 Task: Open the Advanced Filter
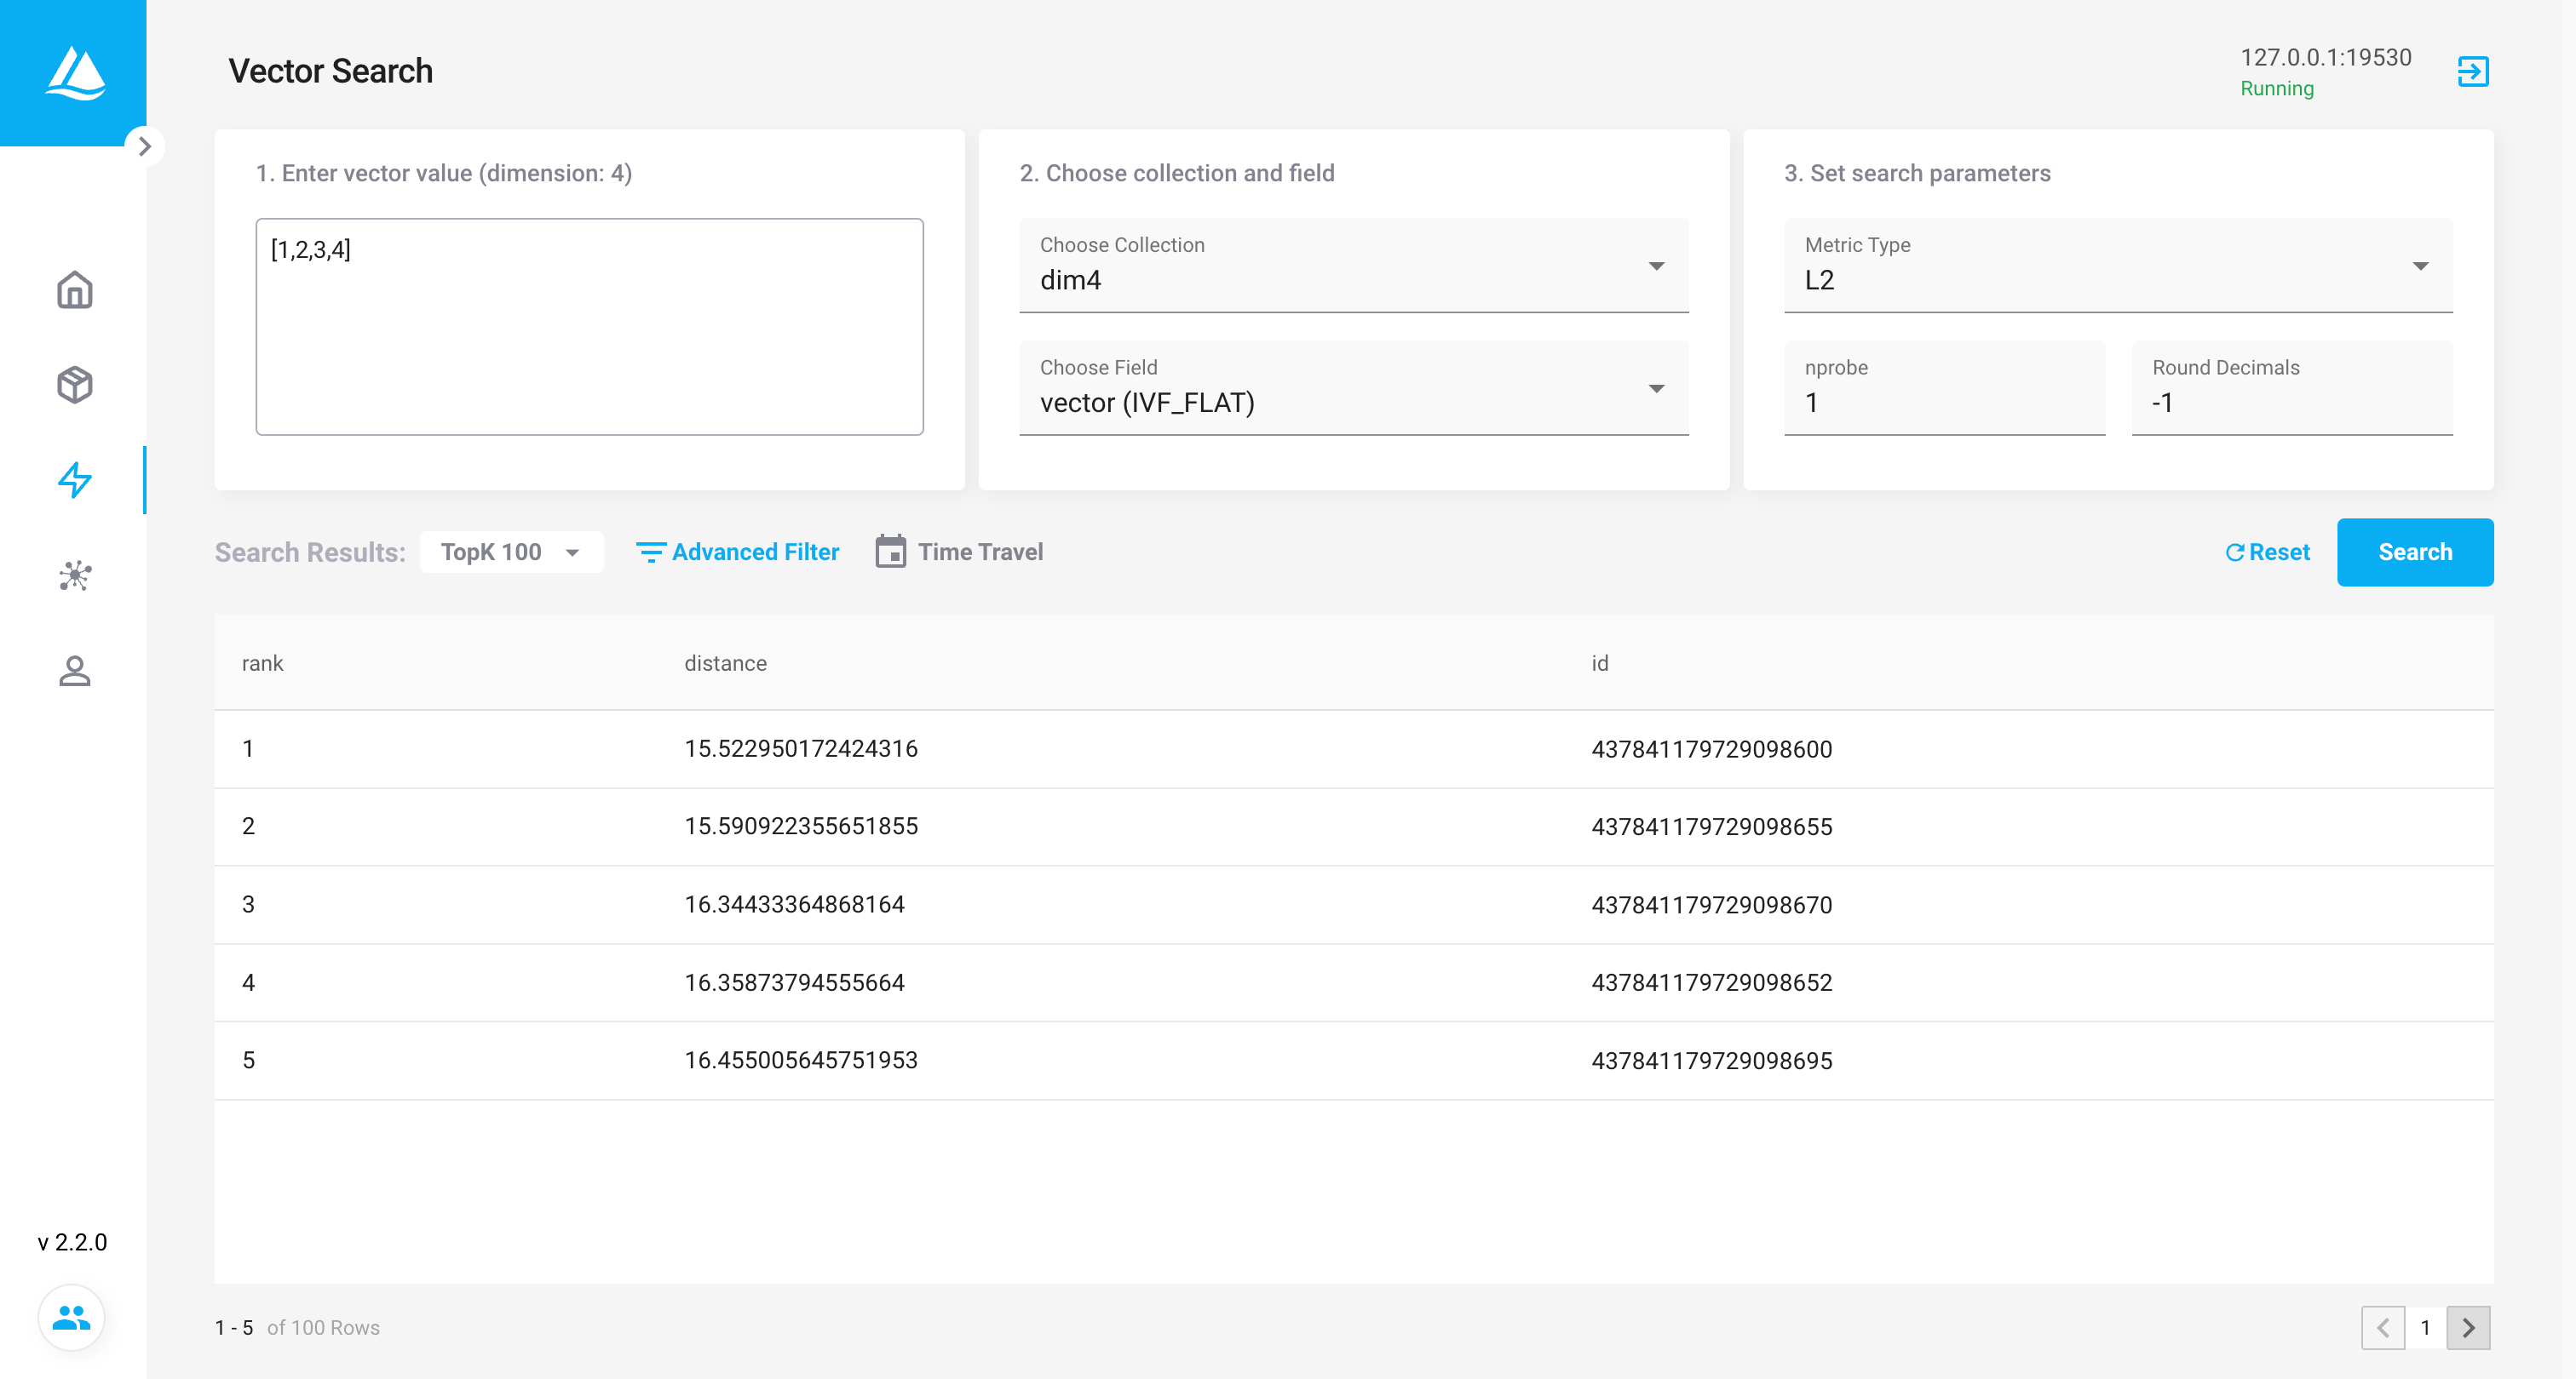(737, 552)
